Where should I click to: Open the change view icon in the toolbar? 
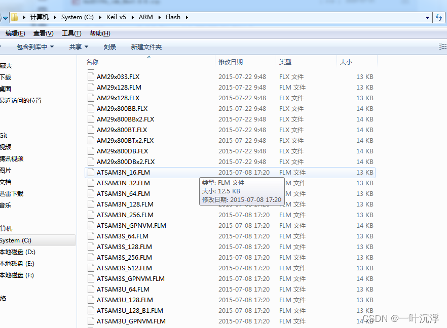point(442,47)
